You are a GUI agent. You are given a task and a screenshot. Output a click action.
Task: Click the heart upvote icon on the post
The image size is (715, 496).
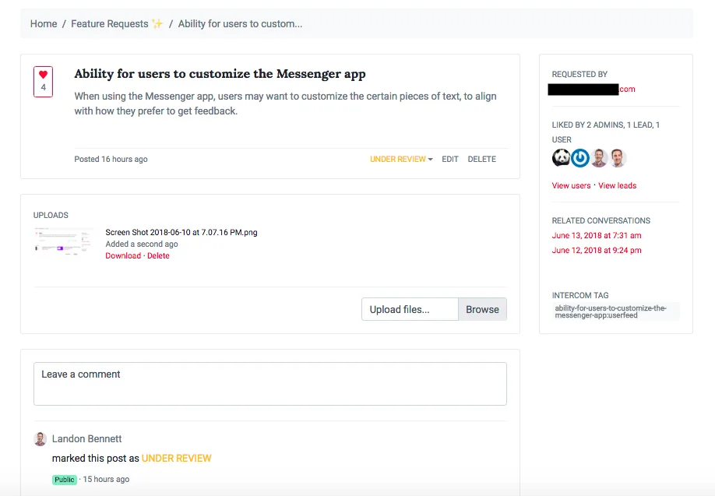coord(42,74)
